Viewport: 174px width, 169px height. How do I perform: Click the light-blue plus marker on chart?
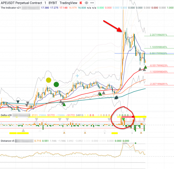pyautogui.click(x=77, y=76)
